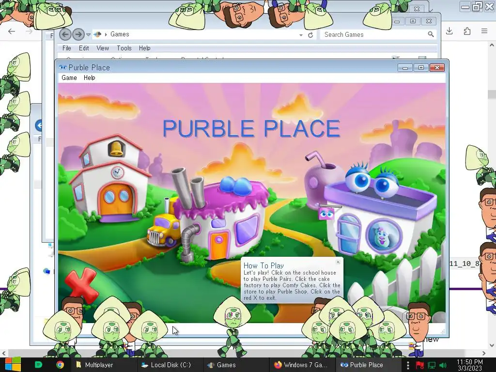Open Chrome from the taskbar
The image size is (496, 372).
tap(60, 365)
